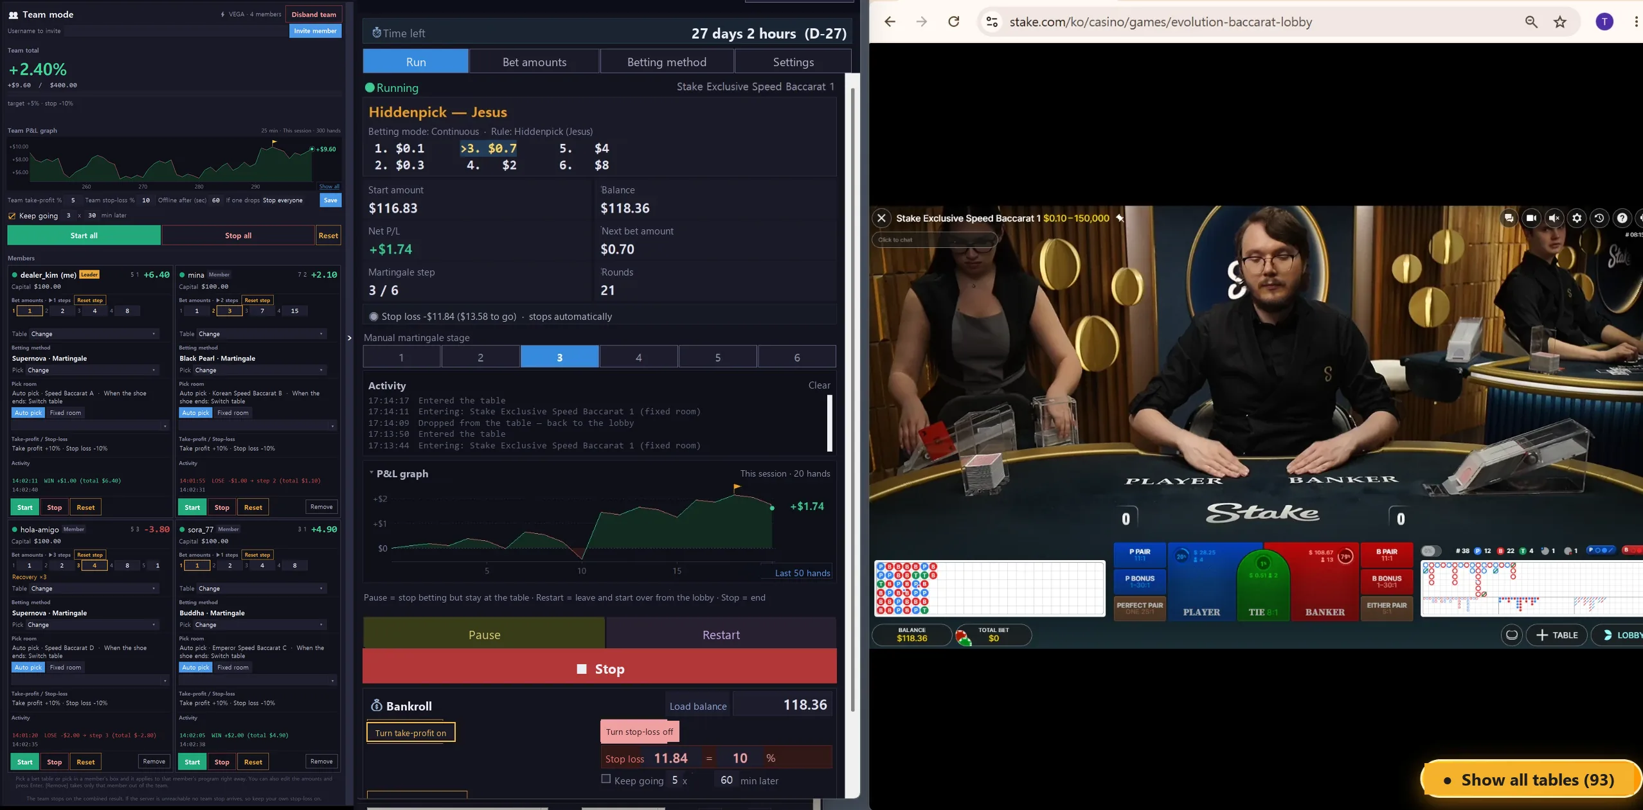
Task: Click the Either Pair bet spot
Action: [x=1387, y=608]
